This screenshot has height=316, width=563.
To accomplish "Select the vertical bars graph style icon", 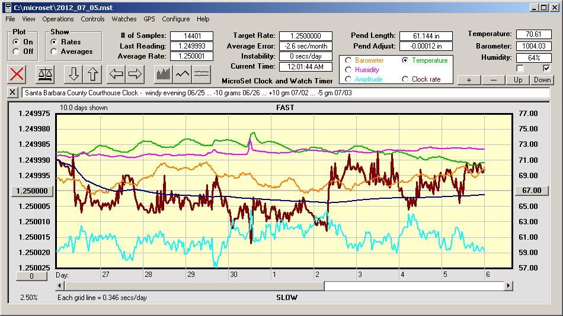I will click(163, 74).
